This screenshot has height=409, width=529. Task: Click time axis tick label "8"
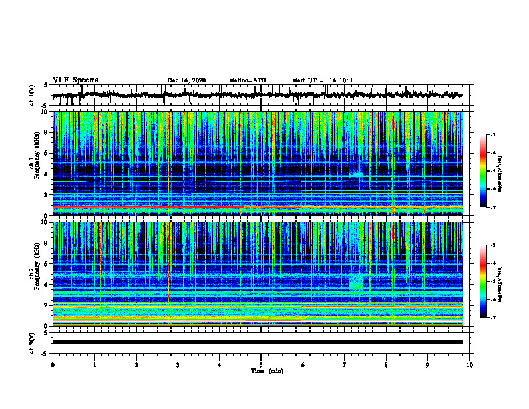386,365
